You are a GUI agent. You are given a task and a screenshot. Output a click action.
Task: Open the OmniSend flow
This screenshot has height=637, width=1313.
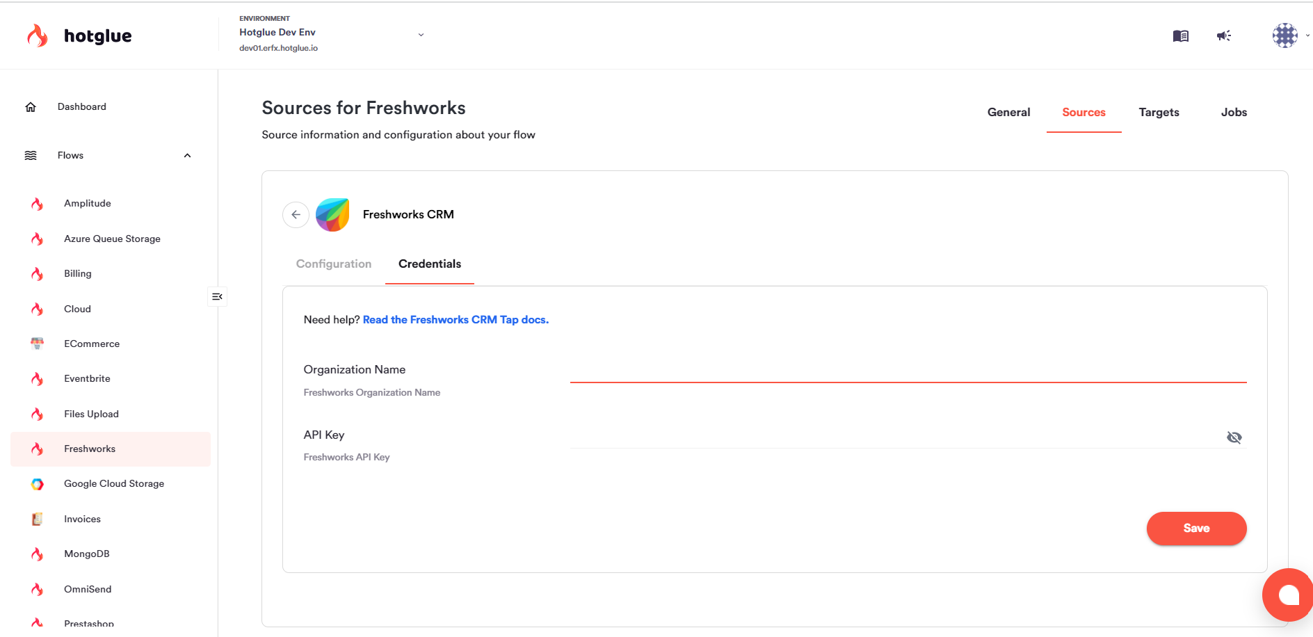coord(88,590)
